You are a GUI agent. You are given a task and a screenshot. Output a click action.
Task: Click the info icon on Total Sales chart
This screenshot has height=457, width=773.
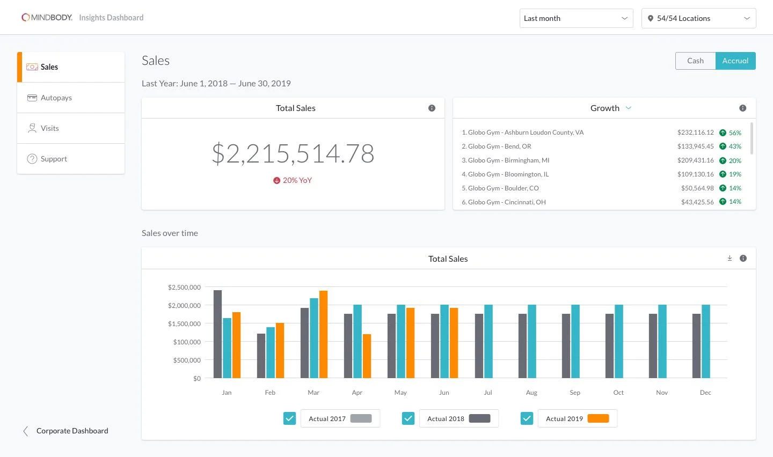tap(743, 259)
